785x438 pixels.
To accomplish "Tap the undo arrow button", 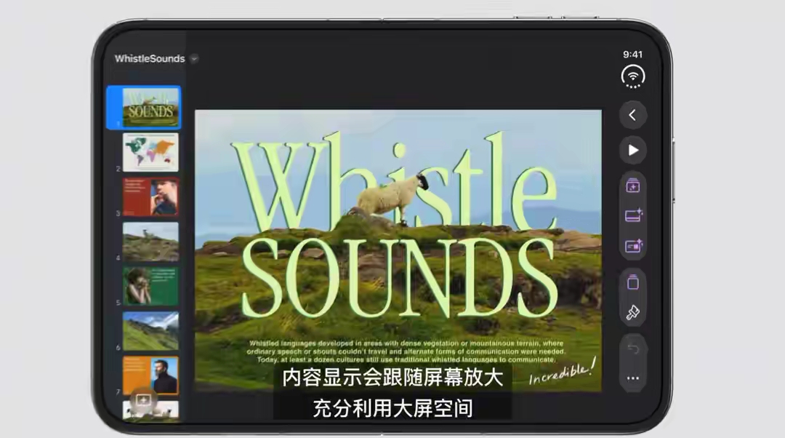I will (633, 349).
